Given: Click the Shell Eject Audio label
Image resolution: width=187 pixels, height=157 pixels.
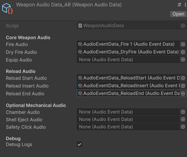Looking at the screenshot, I should [x=24, y=120].
